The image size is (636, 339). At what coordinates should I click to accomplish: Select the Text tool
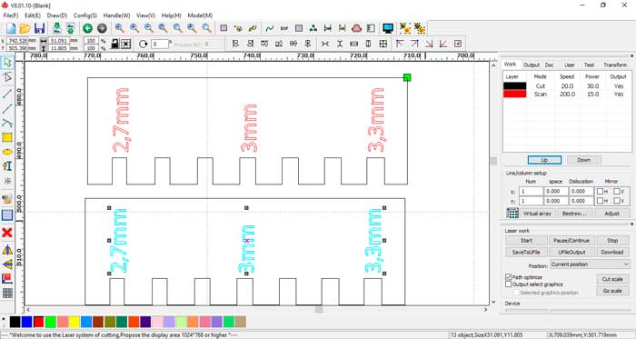coord(7,166)
